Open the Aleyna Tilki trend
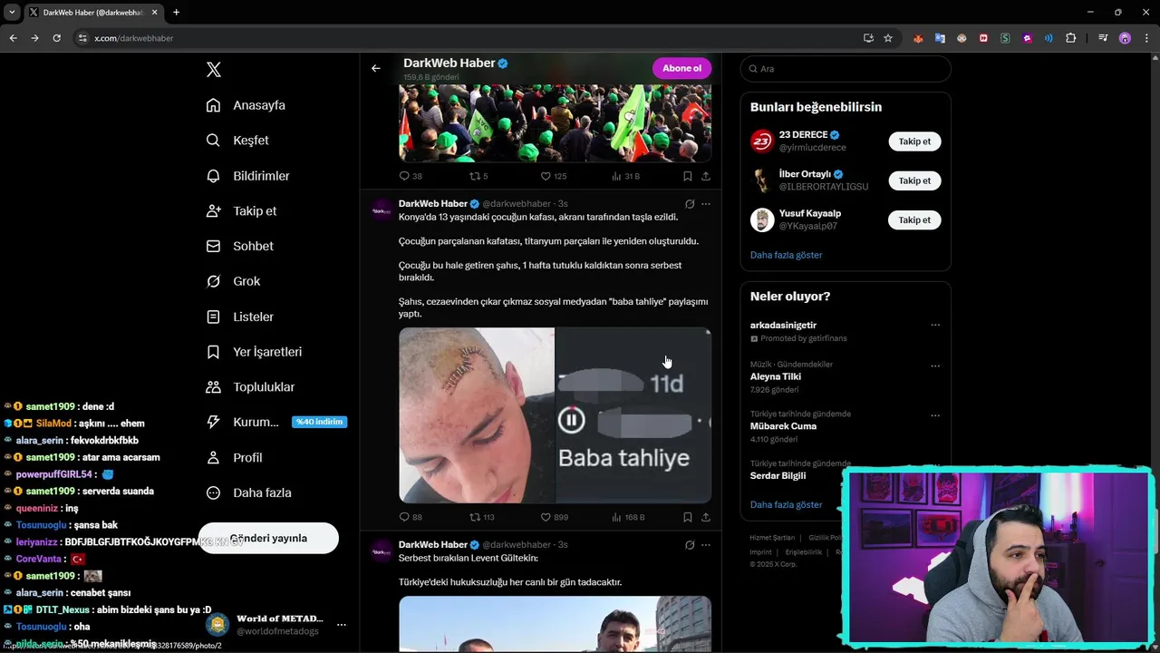1160x653 pixels. pos(776,376)
